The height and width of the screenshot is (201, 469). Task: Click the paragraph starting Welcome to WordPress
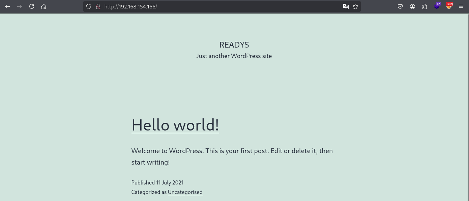(232, 156)
